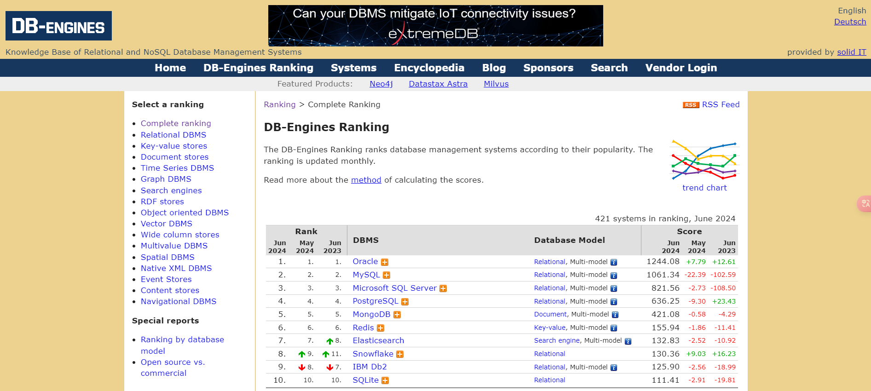Expand Snowflake details with plus icon
Screen dimensions: 871x391
click(400, 354)
